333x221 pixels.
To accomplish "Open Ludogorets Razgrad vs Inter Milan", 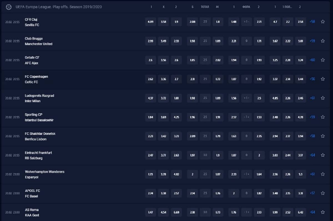I will (x=39, y=98).
